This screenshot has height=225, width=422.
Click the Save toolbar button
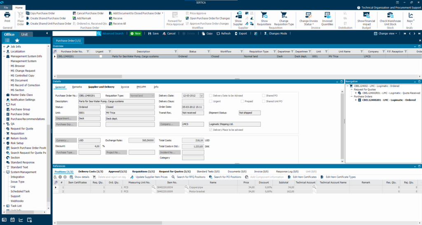click(153, 34)
